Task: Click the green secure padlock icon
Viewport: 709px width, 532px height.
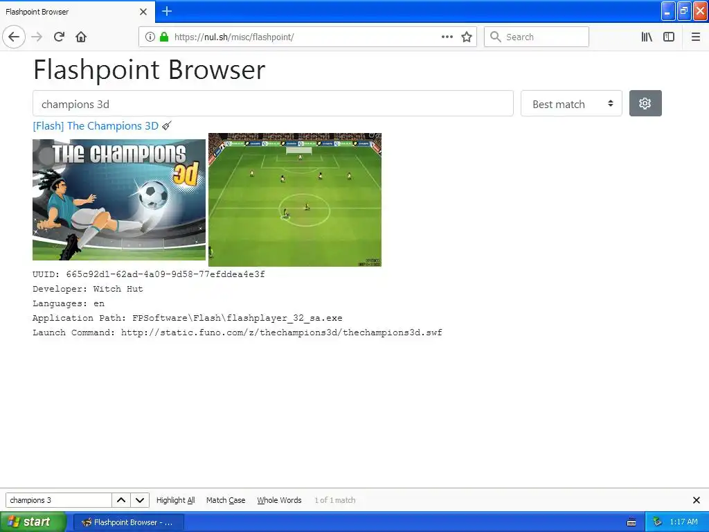Action: coord(164,37)
